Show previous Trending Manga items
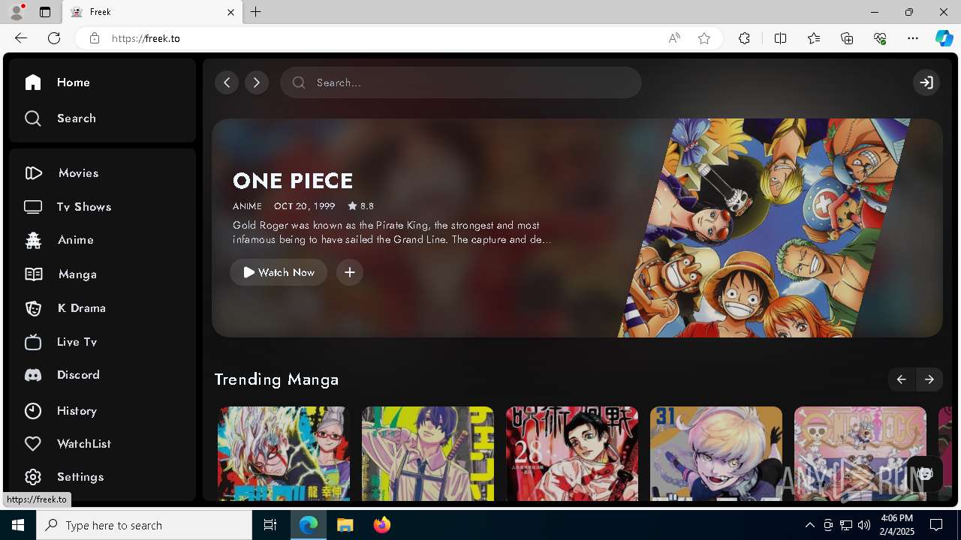Viewport: 961px width, 540px height. pos(901,379)
